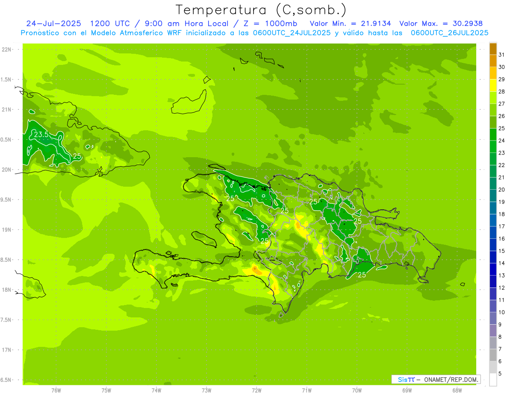
Task: Click the purple legend swatch between 9 and 10
Action: (x=493, y=319)
